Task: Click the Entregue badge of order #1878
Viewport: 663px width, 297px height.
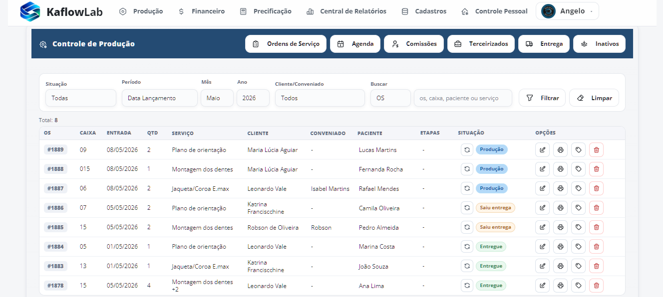Action: [491, 286]
